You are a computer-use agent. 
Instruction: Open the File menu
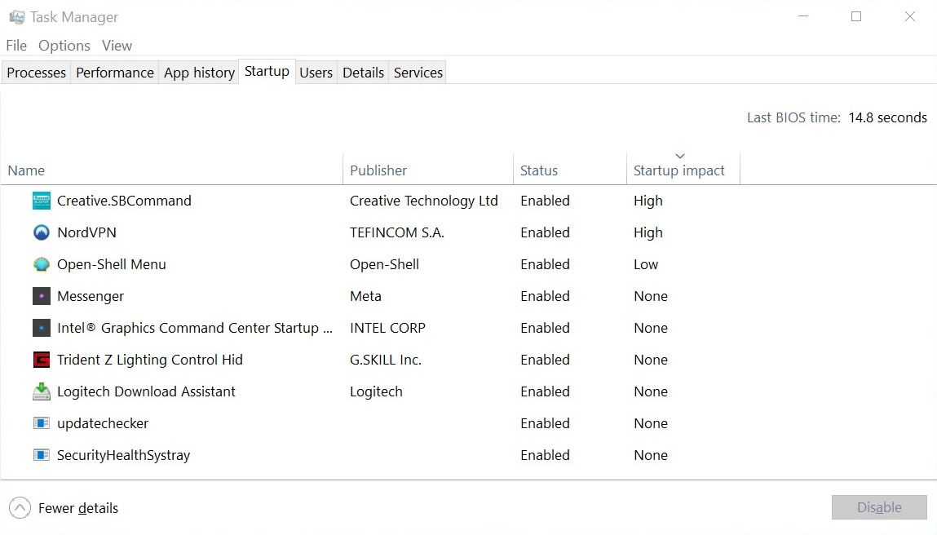16,46
